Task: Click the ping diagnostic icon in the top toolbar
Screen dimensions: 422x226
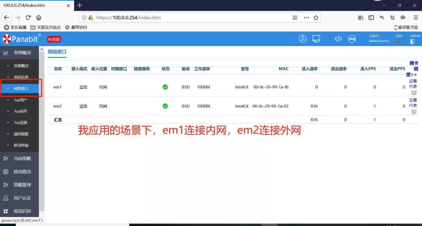Action: (352, 39)
